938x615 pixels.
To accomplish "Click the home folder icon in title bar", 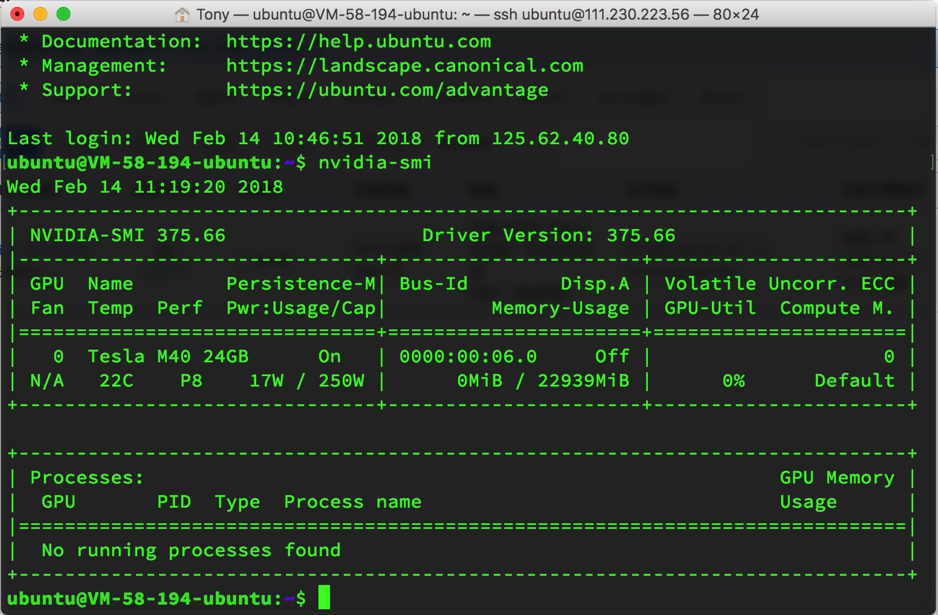I will pyautogui.click(x=182, y=14).
